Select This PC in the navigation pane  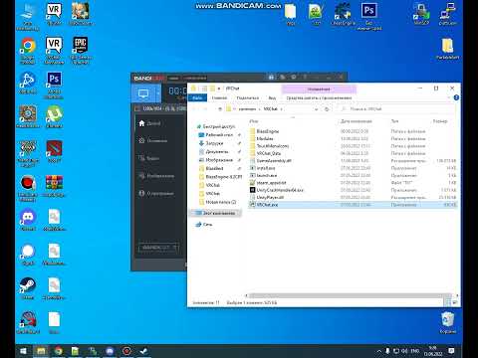click(216, 213)
